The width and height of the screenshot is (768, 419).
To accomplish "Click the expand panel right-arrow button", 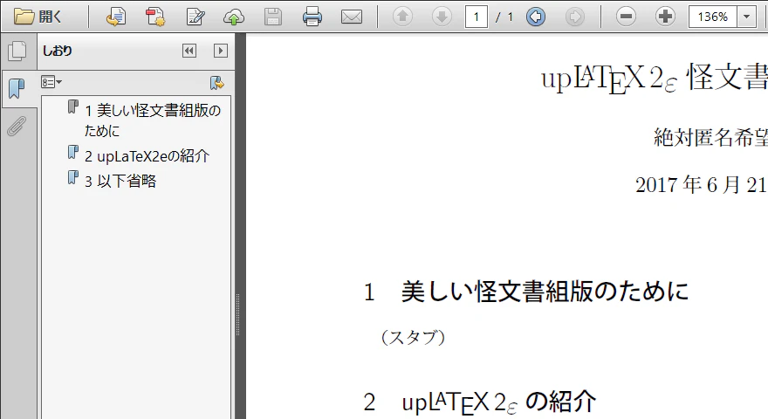I will click(x=221, y=51).
